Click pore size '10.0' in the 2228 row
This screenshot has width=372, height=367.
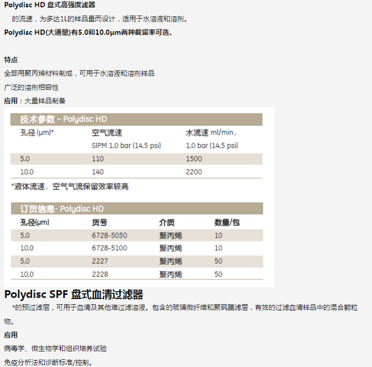27,274
